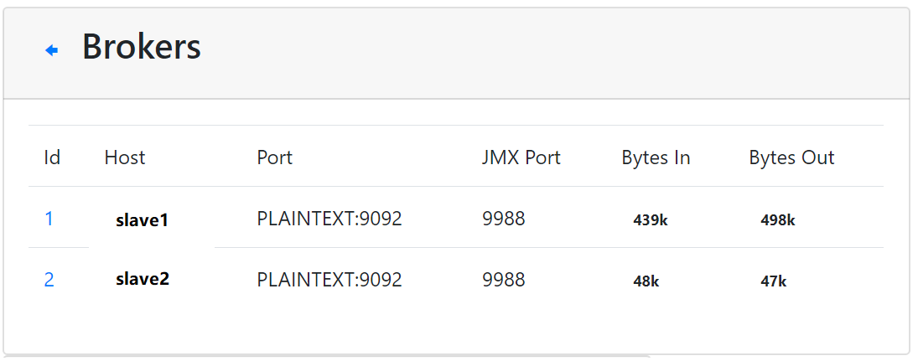This screenshot has height=361, width=918.
Task: Click JMX port 9988 in slave2 row
Action: pyautogui.click(x=503, y=280)
